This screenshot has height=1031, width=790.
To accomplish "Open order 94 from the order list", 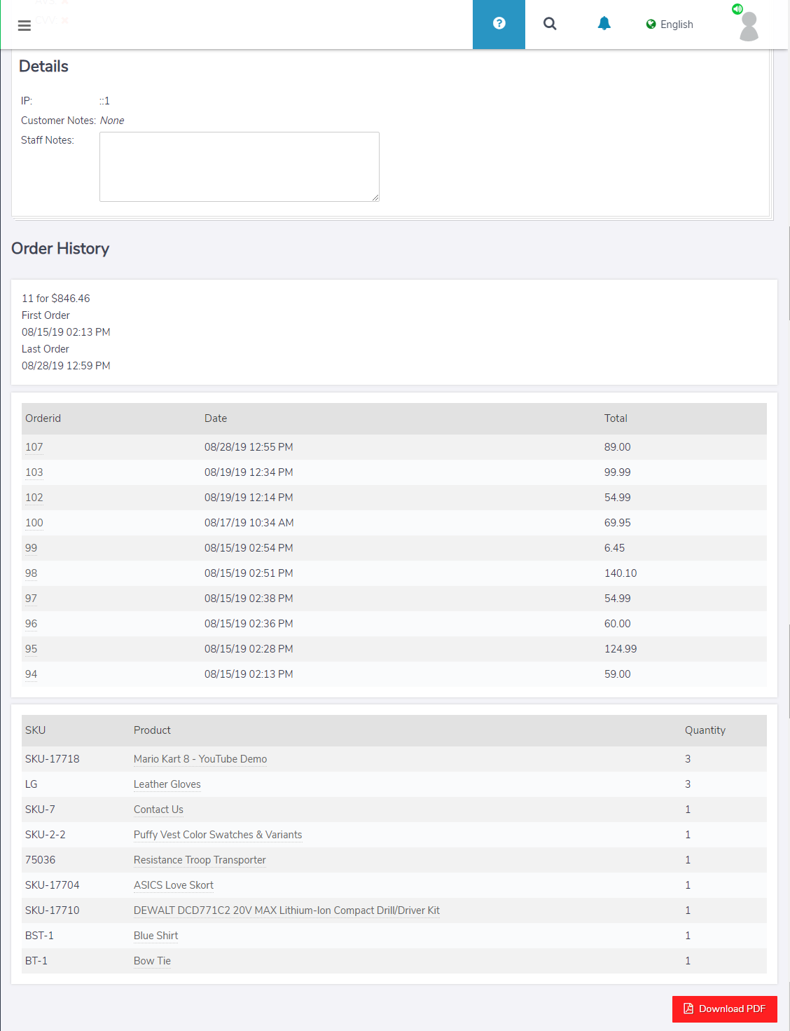I will [30, 674].
